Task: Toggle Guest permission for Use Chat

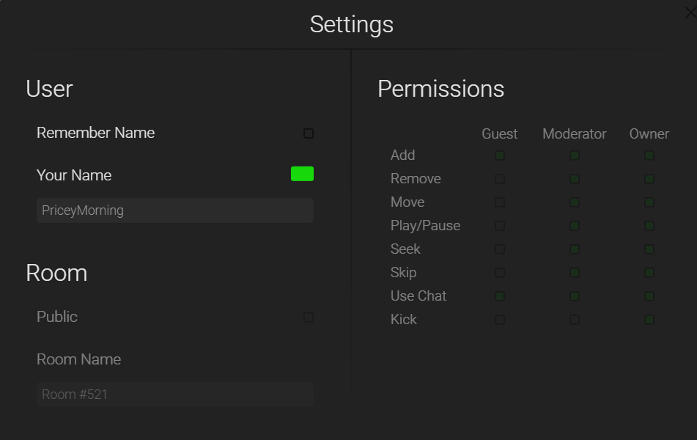Action: point(500,296)
